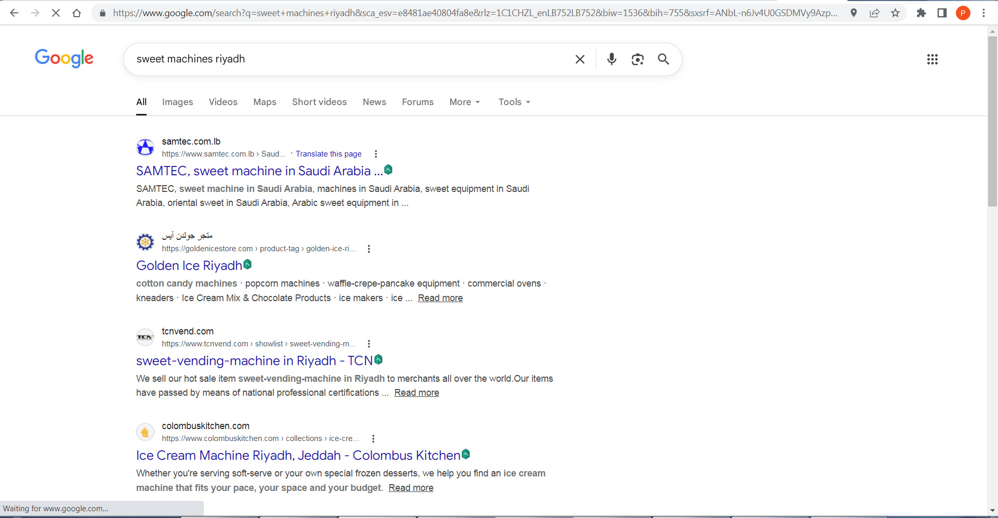Click the browser address bar URL
This screenshot has width=998, height=518.
click(475, 13)
